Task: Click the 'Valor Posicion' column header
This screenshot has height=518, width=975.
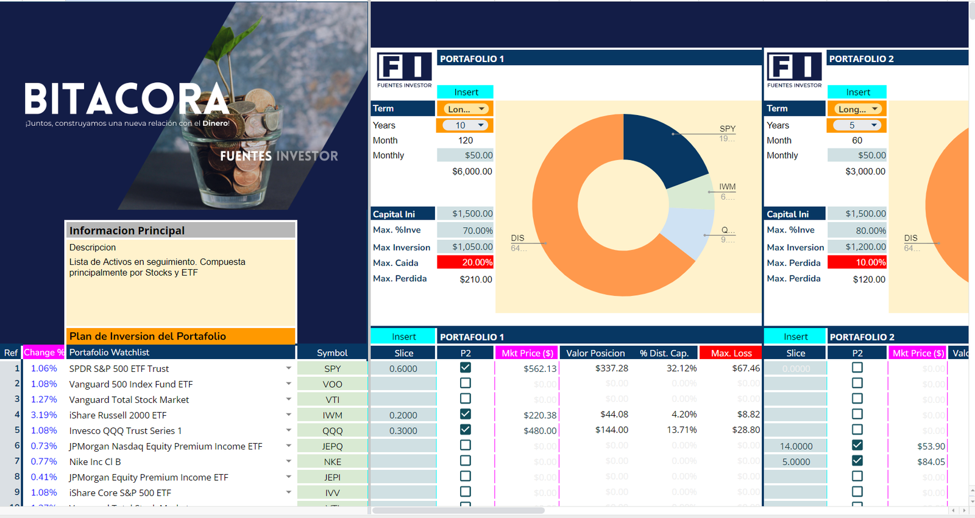Action: (x=595, y=353)
